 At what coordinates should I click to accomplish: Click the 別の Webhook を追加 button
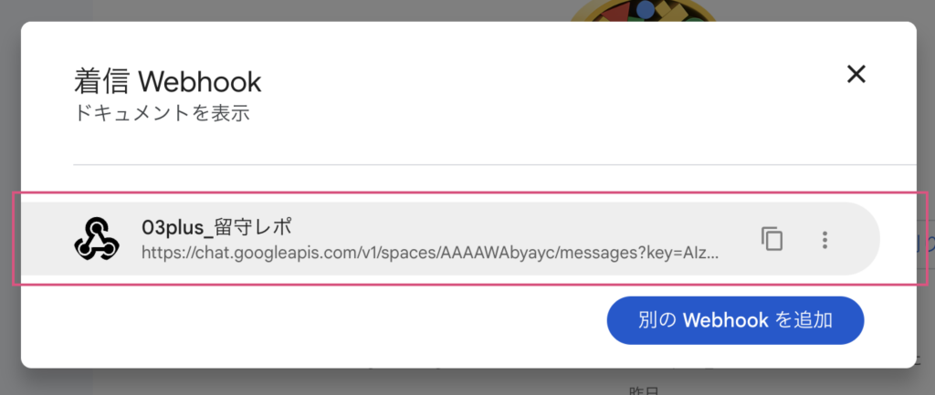point(735,320)
